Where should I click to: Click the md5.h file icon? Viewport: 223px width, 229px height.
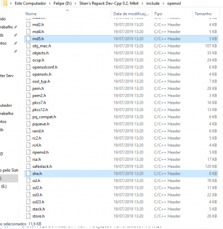pos(29,39)
